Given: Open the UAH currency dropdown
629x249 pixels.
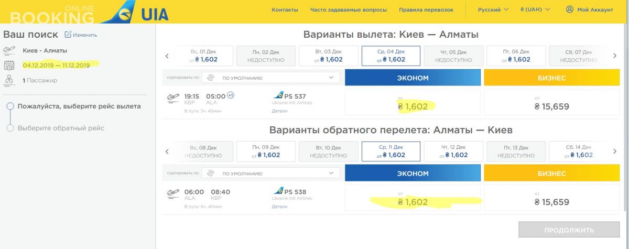Looking at the screenshot, I should point(535,9).
